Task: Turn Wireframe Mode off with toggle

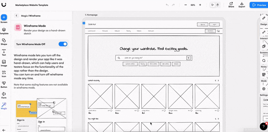Action: click(x=63, y=44)
